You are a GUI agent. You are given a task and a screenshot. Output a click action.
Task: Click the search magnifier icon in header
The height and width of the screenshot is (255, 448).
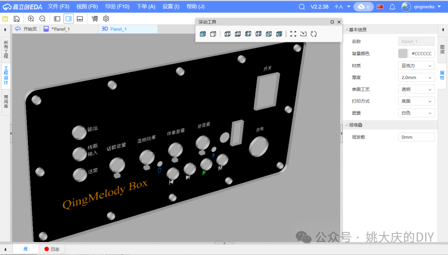click(x=302, y=7)
